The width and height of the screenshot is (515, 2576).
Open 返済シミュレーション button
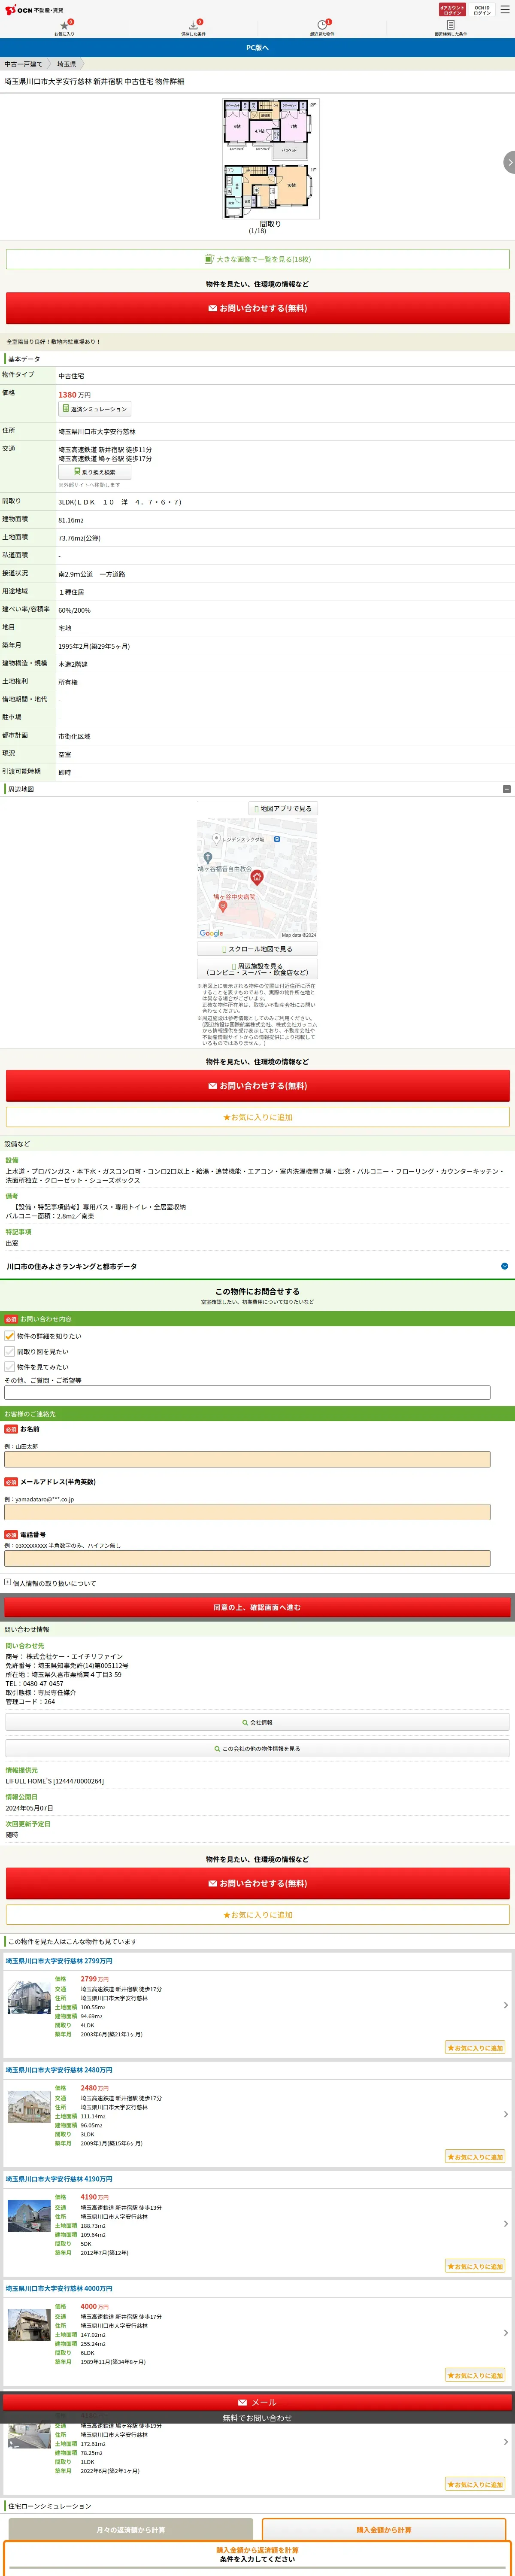coord(94,409)
